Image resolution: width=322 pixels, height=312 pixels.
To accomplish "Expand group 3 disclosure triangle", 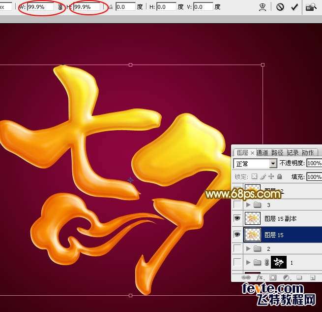I will pyautogui.click(x=248, y=205).
